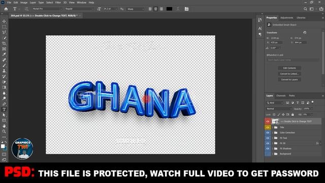This screenshot has height=183, width=325.
Task: Select the Frame tool
Action: [4, 49]
